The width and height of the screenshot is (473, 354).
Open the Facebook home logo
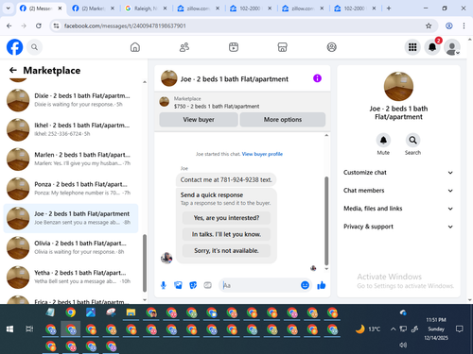point(14,47)
